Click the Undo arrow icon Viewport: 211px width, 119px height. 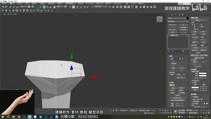pos(3,7)
